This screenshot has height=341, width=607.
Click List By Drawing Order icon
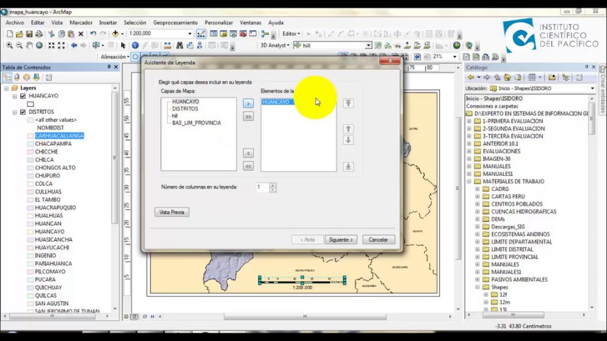(x=7, y=78)
